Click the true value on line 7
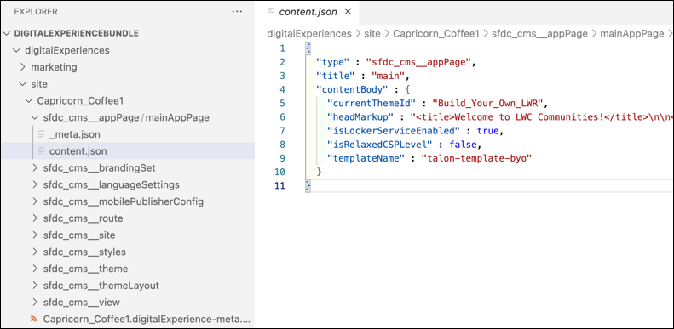 click(487, 131)
